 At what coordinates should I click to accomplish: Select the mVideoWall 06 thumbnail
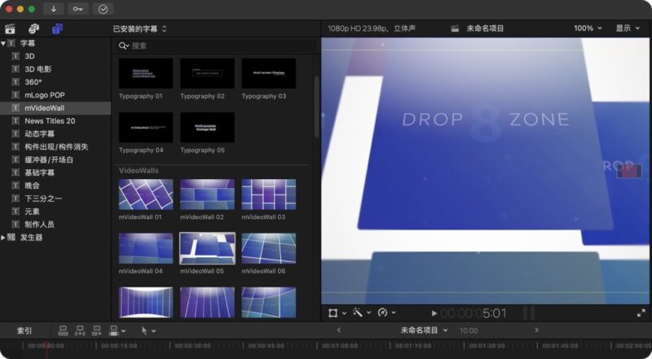pos(269,248)
